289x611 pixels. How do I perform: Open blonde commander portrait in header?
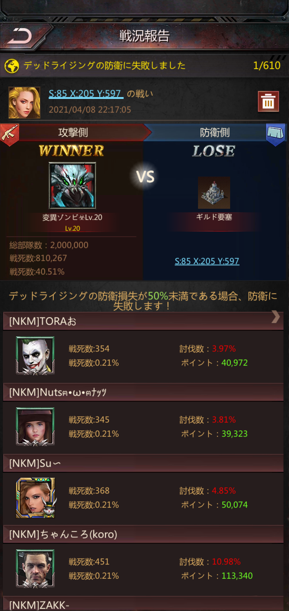tap(24, 103)
